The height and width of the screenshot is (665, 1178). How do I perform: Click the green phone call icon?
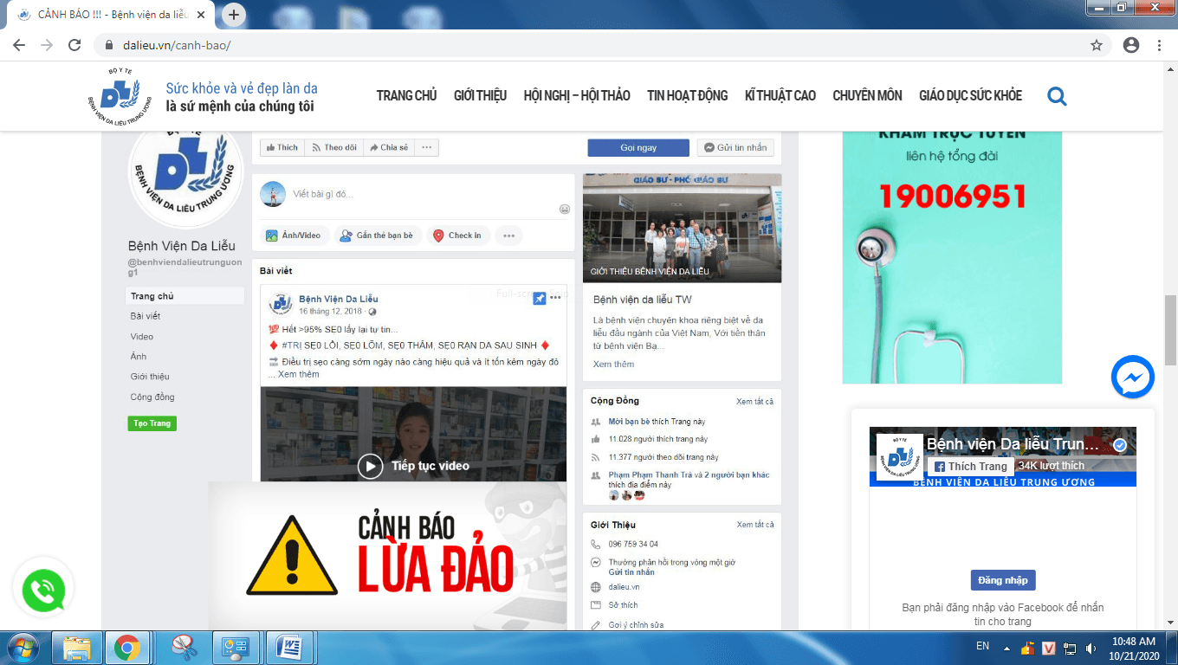pyautogui.click(x=43, y=591)
